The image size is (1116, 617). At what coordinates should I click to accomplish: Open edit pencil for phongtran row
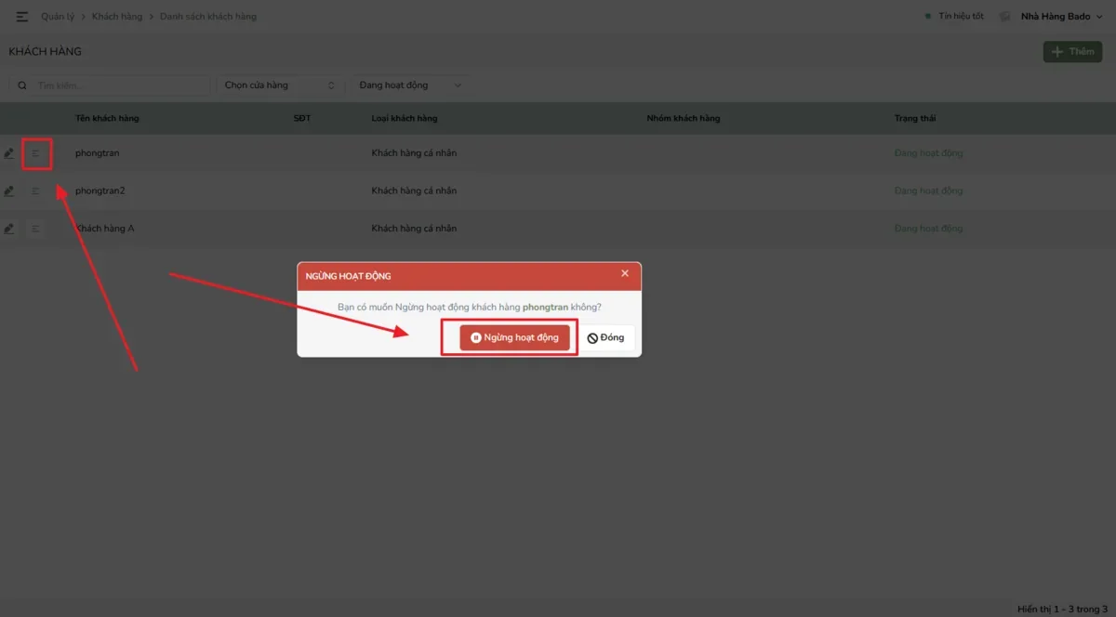coord(9,153)
